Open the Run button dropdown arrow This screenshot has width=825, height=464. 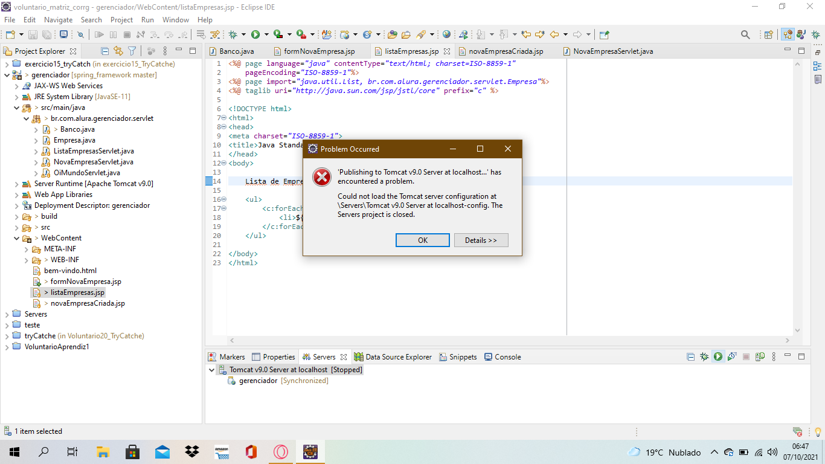(266, 35)
